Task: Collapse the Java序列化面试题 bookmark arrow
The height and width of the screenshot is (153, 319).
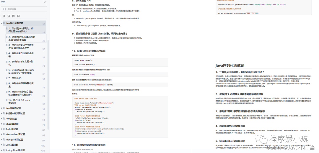Action: click(2, 23)
